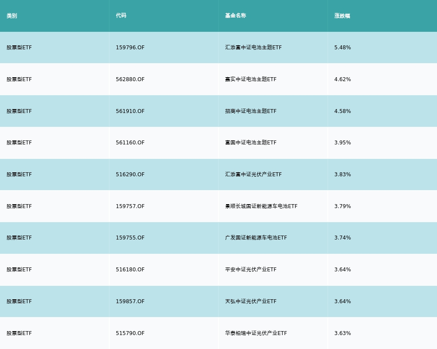This screenshot has width=437, height=349.
Task: Select fund code 159857.OF
Action: click(130, 301)
